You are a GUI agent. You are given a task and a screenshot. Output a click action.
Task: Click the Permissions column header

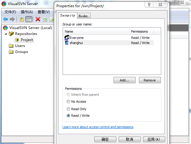click(141, 31)
